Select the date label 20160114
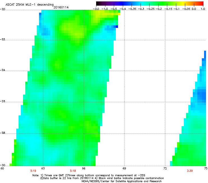 (x=61, y=7)
